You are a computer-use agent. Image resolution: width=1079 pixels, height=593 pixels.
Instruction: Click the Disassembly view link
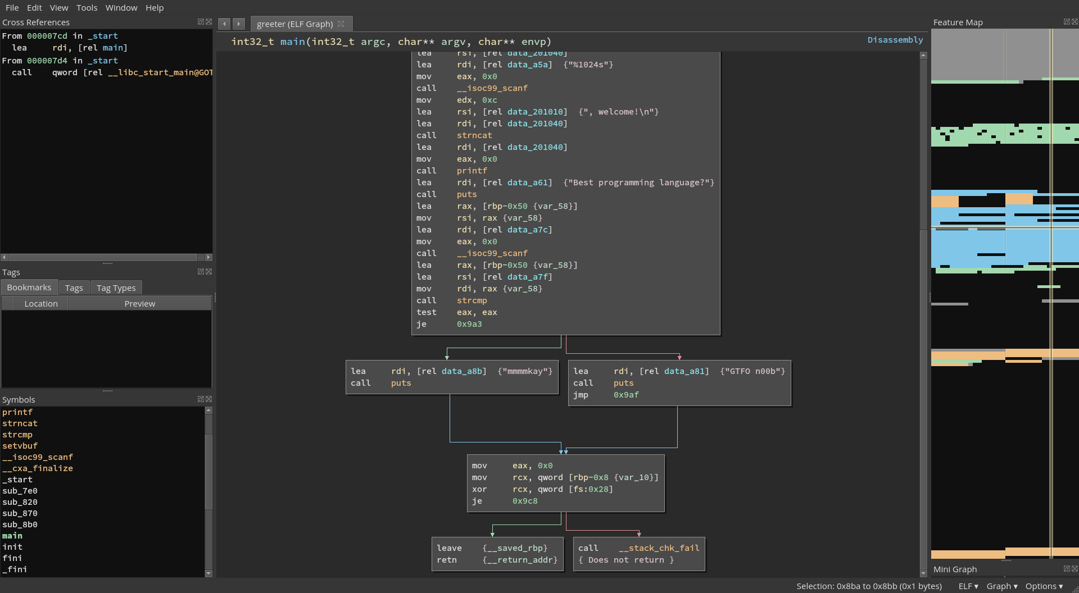tap(895, 40)
